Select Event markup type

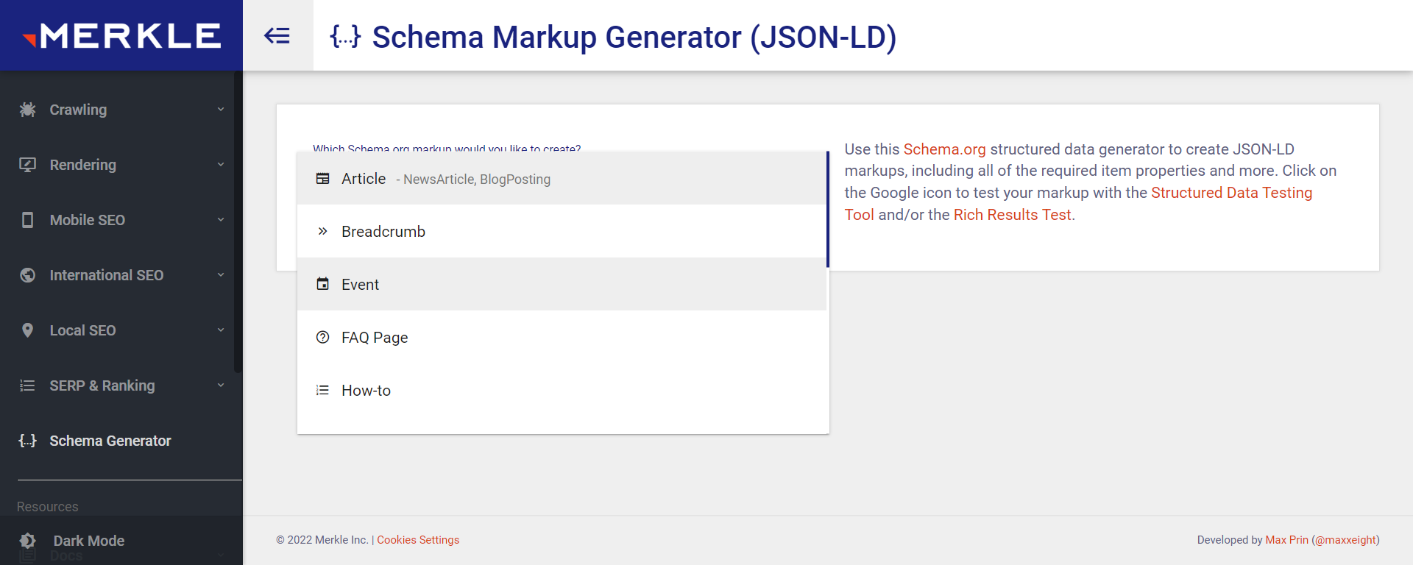coord(360,285)
